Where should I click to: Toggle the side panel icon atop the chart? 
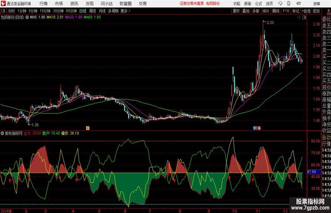coord(304,17)
